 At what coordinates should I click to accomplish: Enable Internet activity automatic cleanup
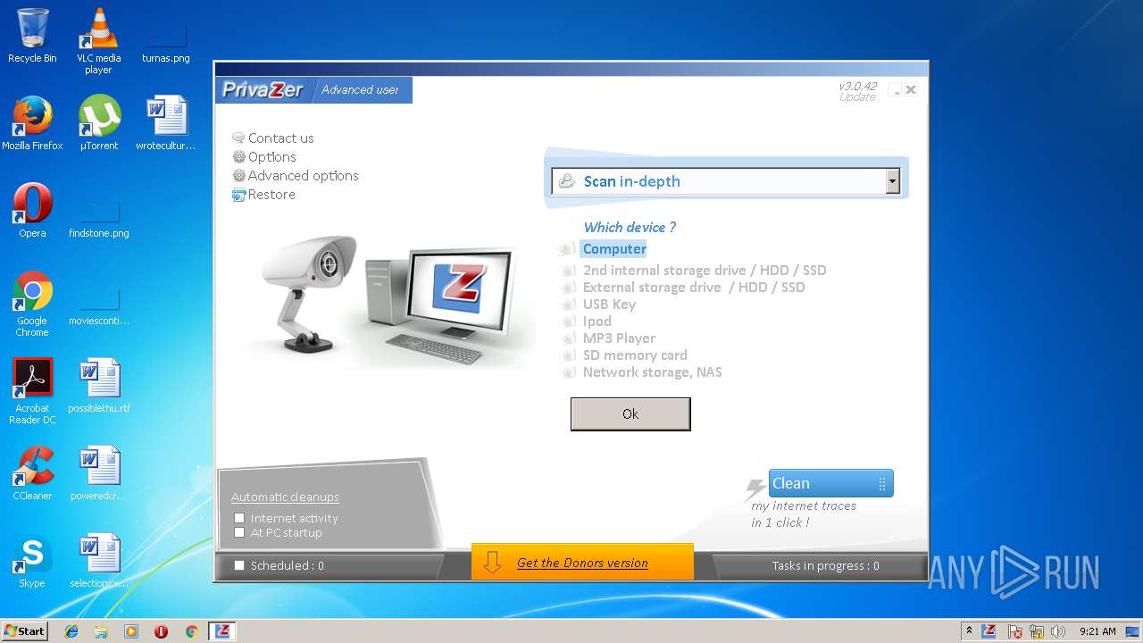(x=239, y=518)
